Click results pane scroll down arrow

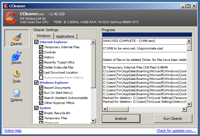tap(189, 104)
